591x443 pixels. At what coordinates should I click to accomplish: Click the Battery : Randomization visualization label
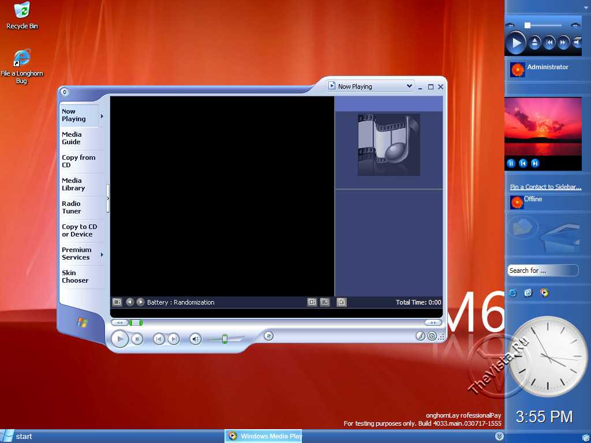click(181, 302)
